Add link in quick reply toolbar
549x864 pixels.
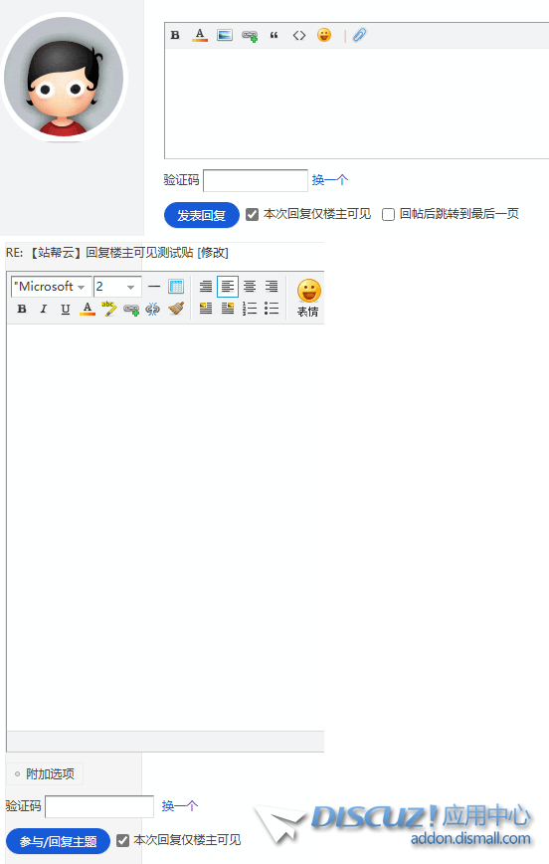(x=250, y=36)
